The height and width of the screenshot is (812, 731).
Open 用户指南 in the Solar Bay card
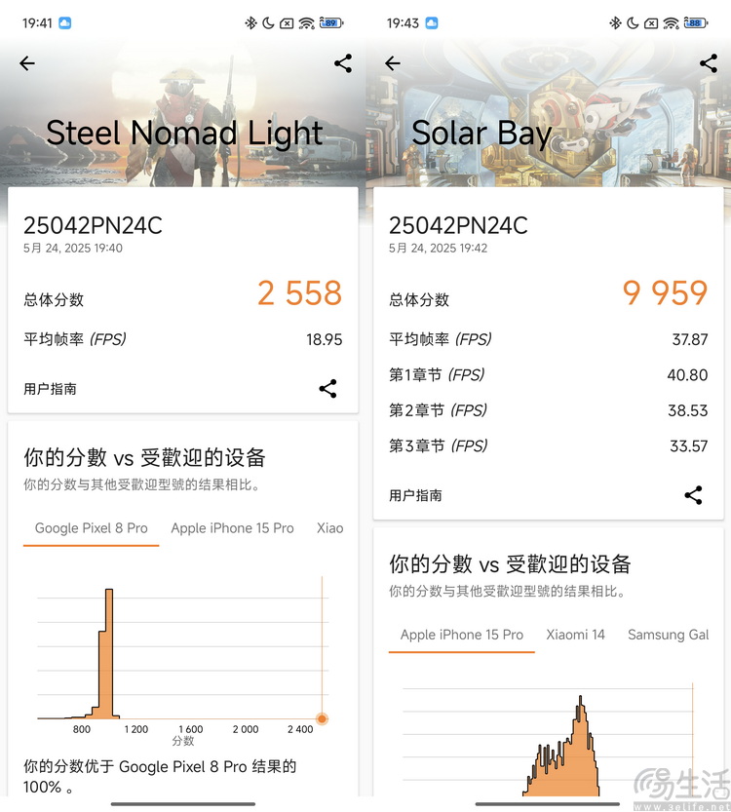(x=416, y=495)
